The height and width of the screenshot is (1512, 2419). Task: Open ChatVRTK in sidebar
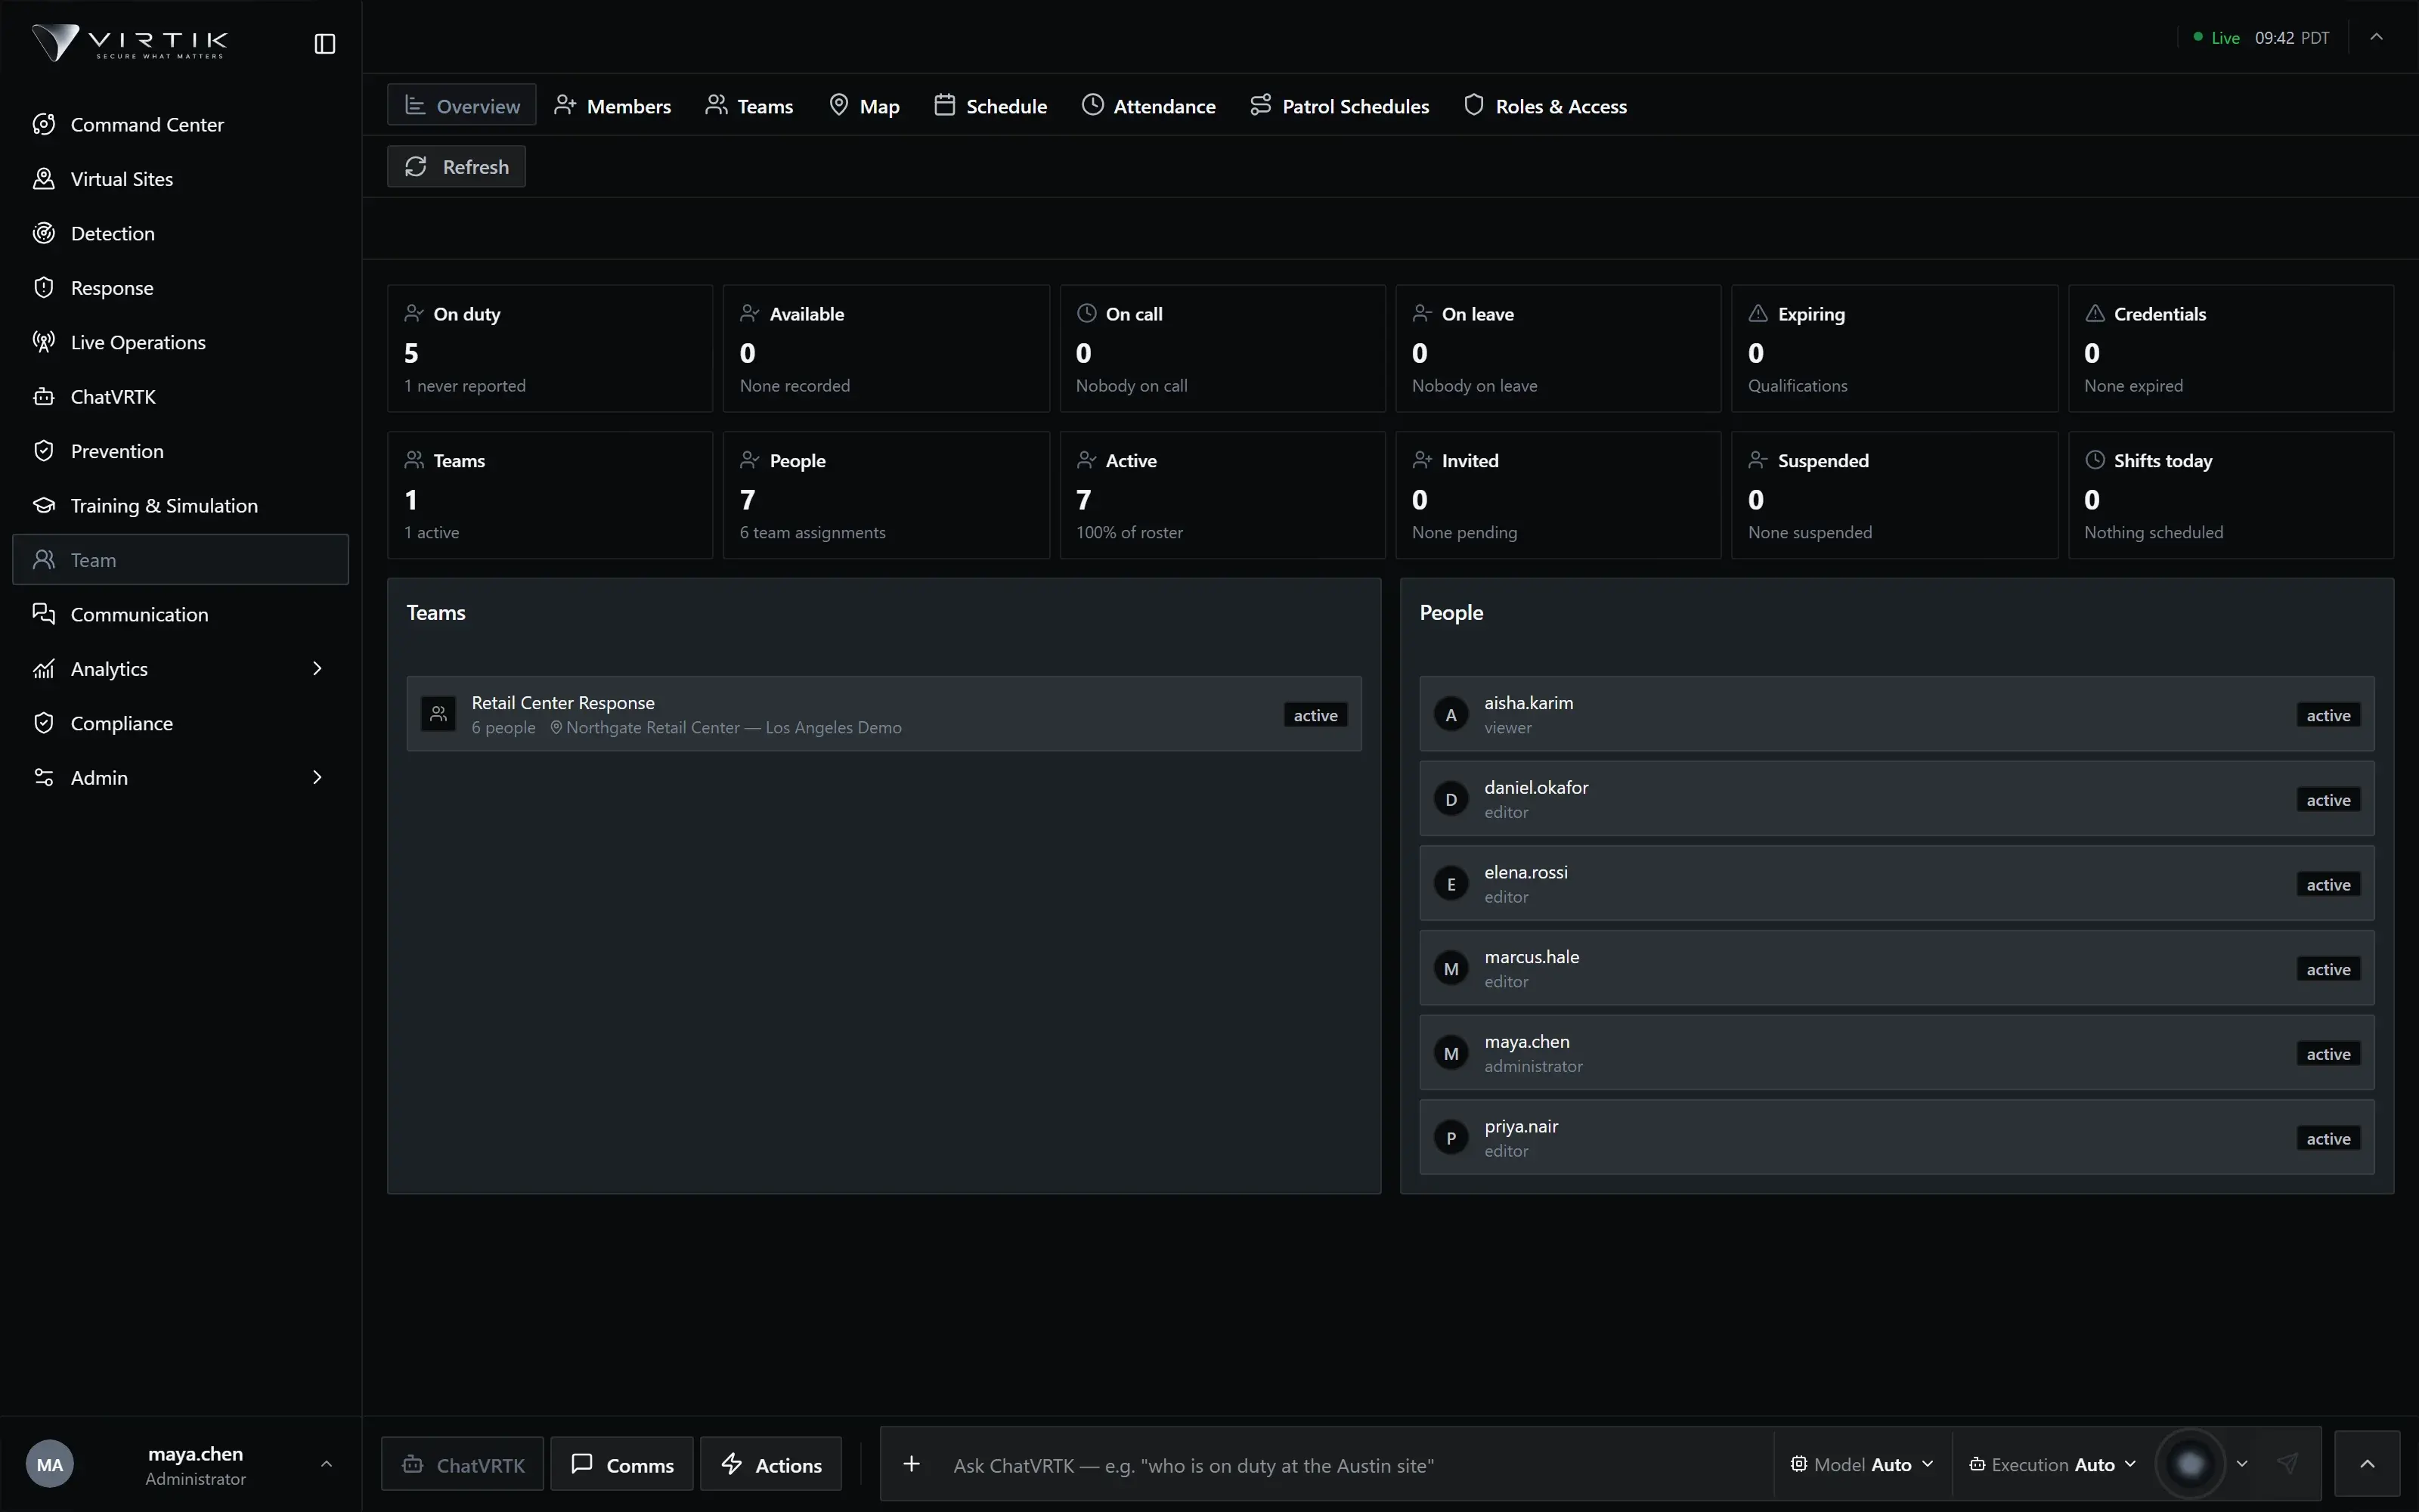pos(180,397)
